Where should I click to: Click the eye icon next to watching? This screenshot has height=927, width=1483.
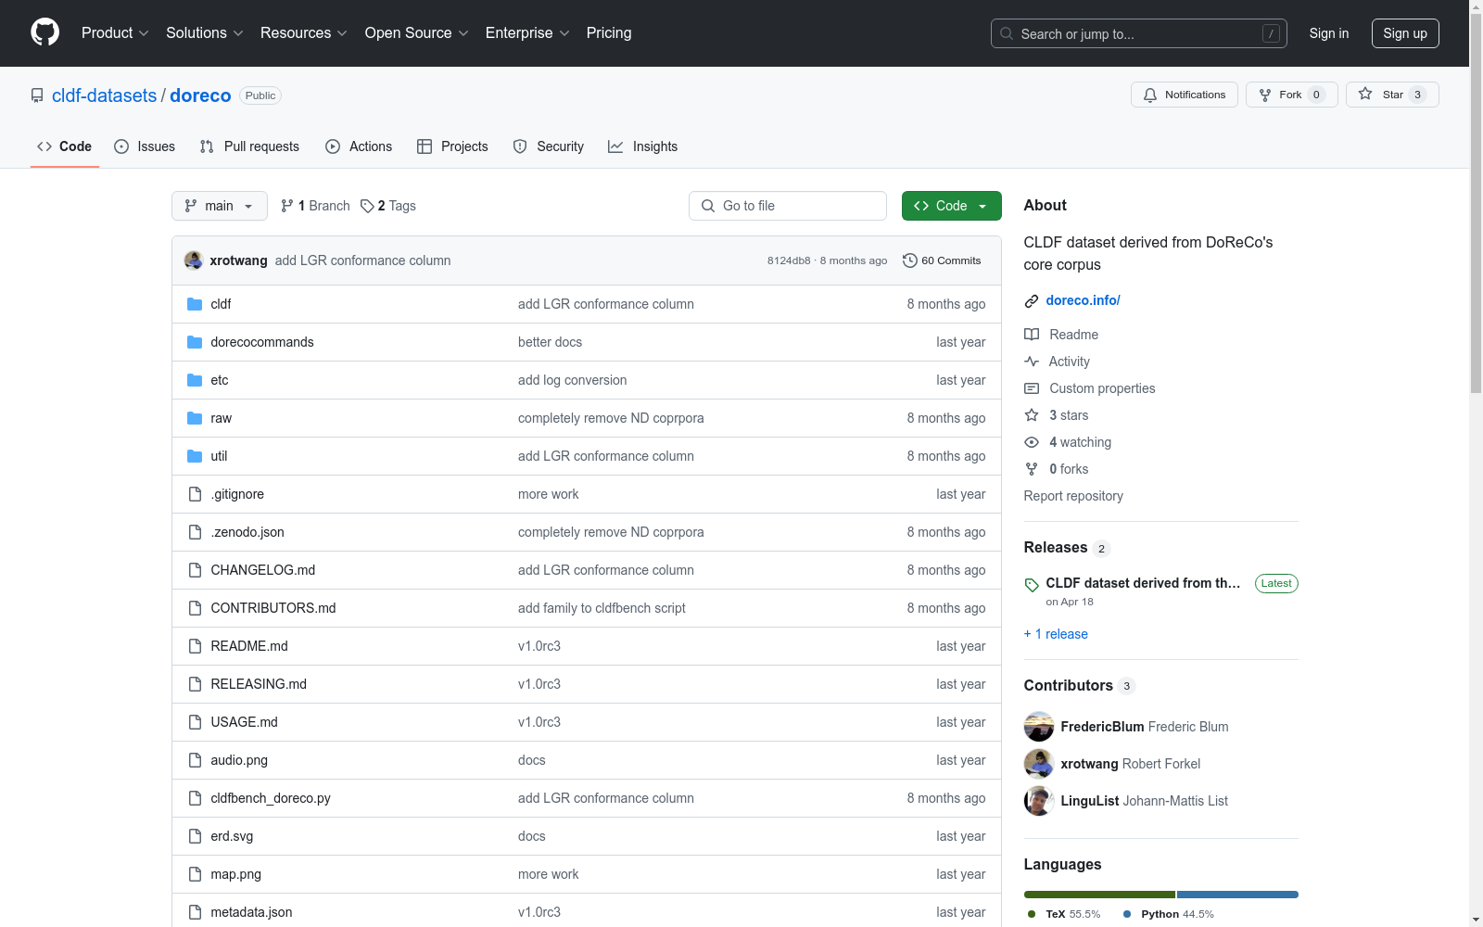click(x=1032, y=442)
